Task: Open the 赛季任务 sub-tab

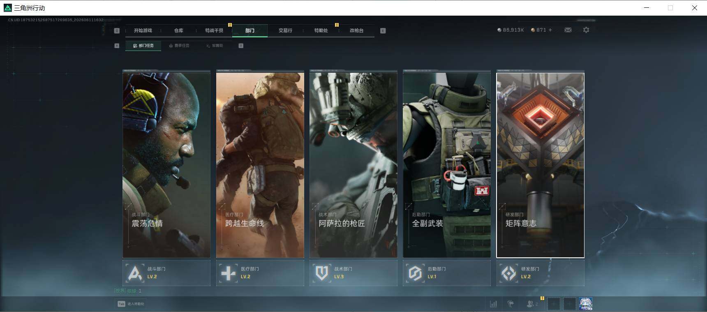Action: (179, 46)
